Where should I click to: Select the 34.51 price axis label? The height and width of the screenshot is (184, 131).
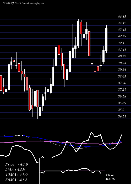point(122,116)
